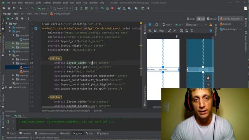Open the Terminal tool window

click(25, 133)
